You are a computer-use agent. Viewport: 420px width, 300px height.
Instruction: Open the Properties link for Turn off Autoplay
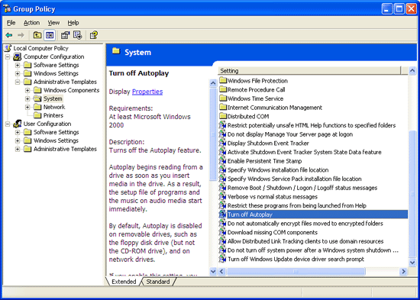(147, 92)
